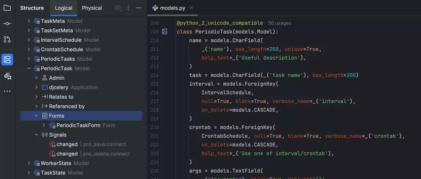Open the Pull Requests tool window icon

tap(7, 39)
